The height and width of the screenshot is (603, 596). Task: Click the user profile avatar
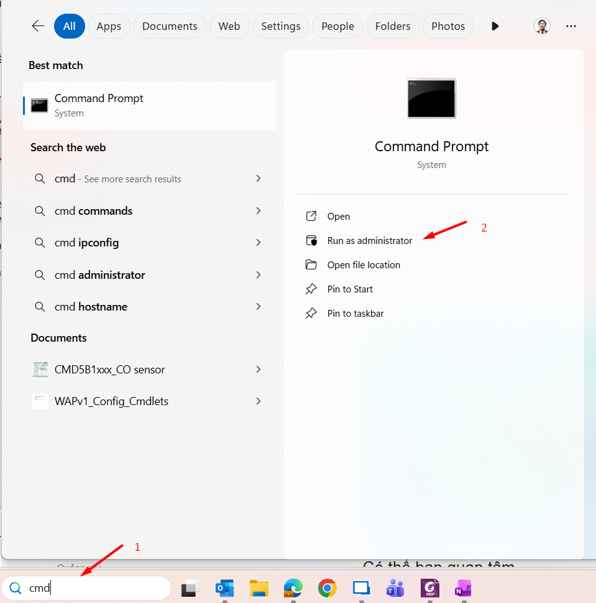click(542, 26)
